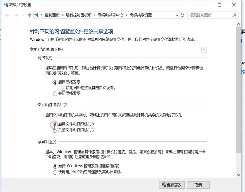Click the back navigation arrow
The image size is (245, 192).
7,15
